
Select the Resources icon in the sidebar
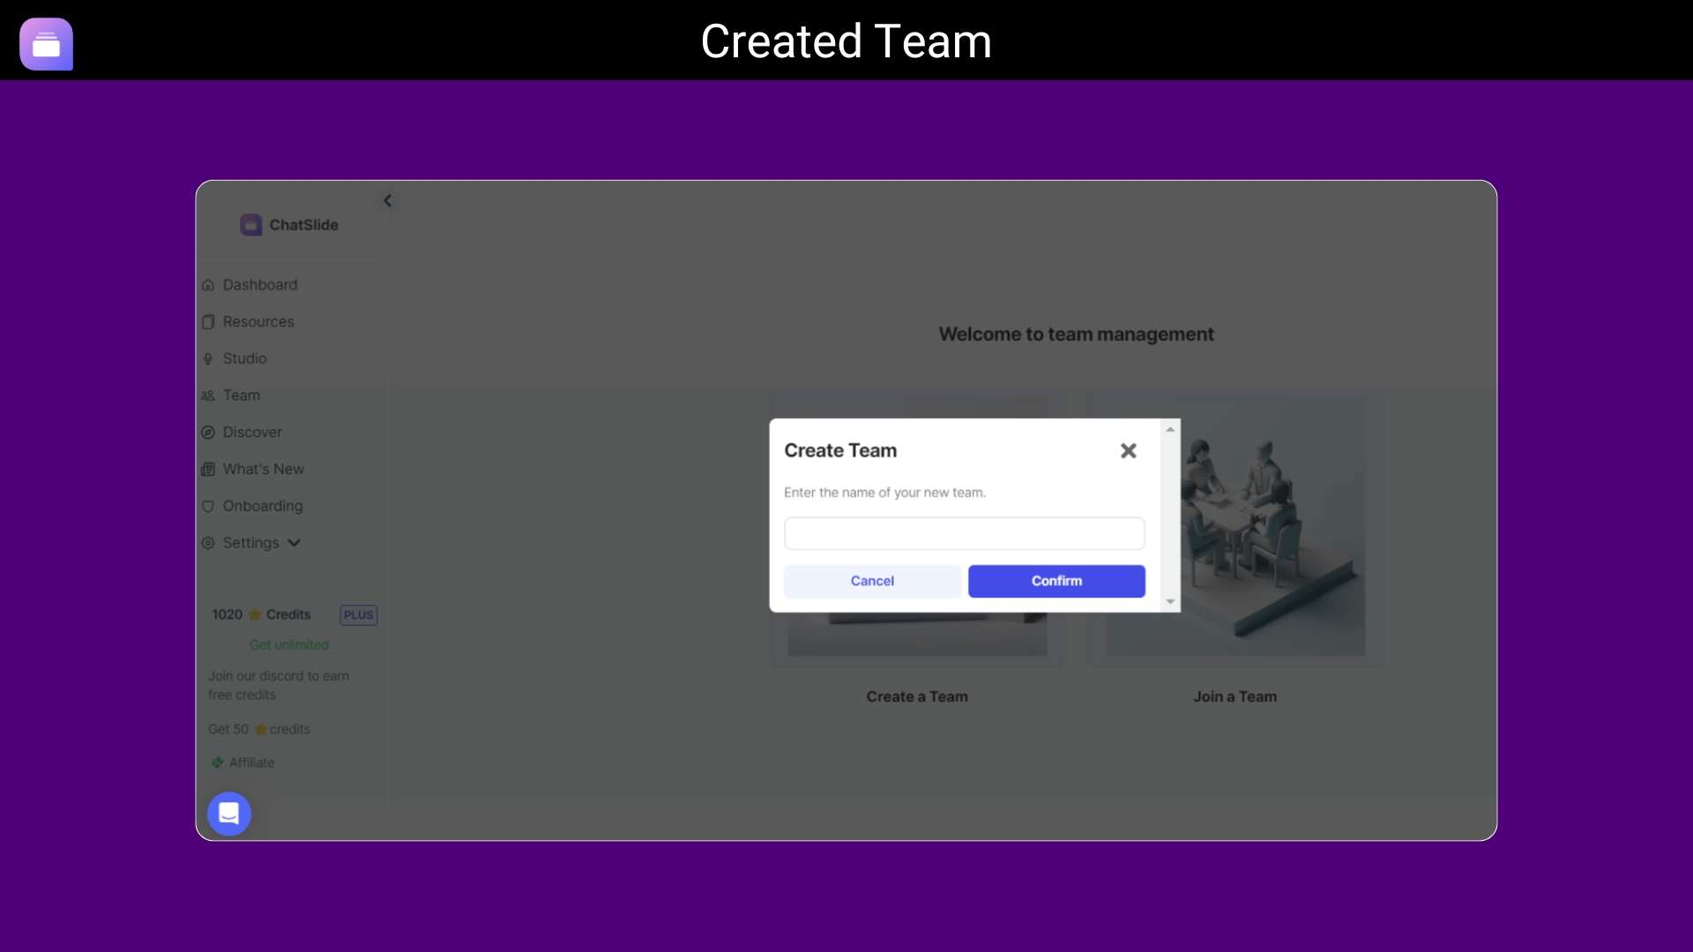tap(208, 322)
